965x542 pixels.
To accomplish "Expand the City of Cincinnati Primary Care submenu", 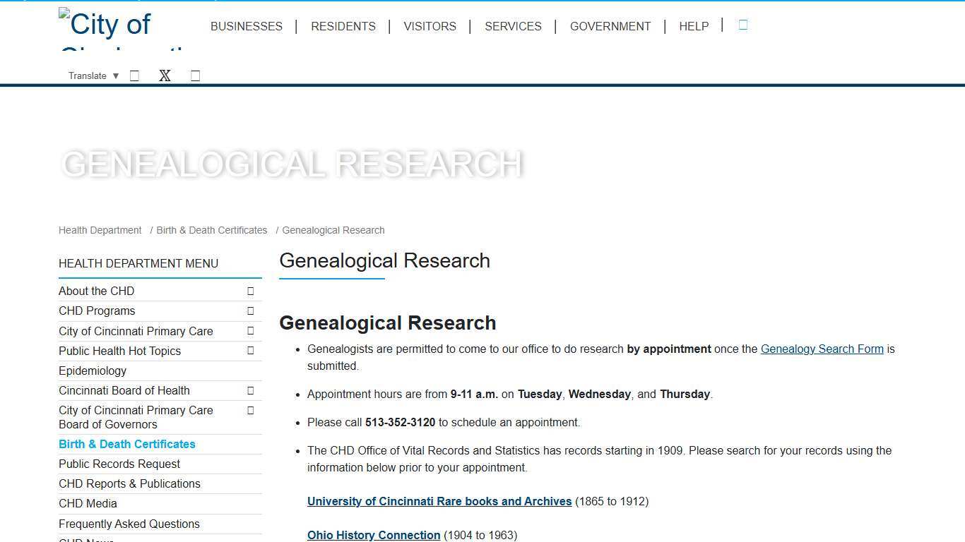I will pos(250,331).
